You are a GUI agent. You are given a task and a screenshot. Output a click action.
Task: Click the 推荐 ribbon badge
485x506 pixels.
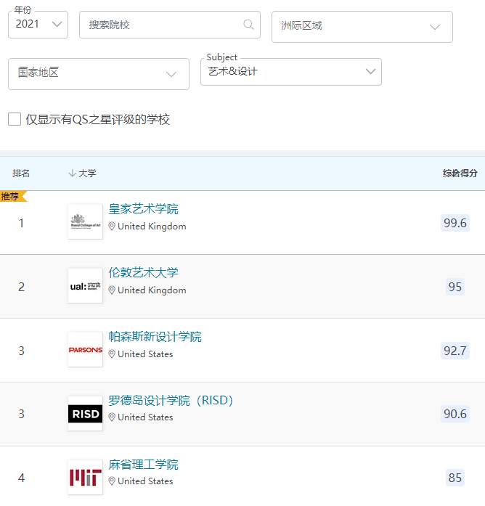click(13, 196)
